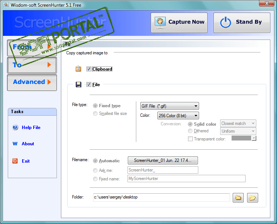This screenshot has height=224, width=277.
Task: Open the Advanced settings tab
Action: (x=32, y=82)
